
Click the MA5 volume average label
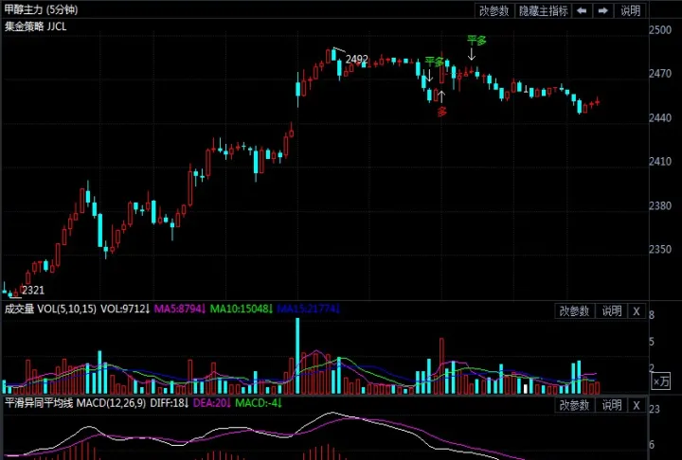coord(179,310)
